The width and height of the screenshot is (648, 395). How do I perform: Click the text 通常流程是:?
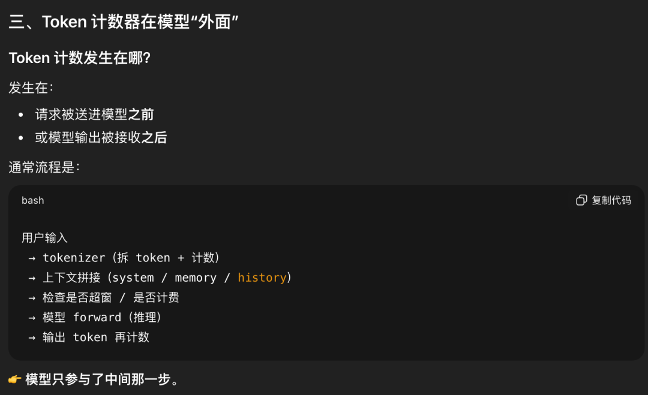click(x=44, y=167)
